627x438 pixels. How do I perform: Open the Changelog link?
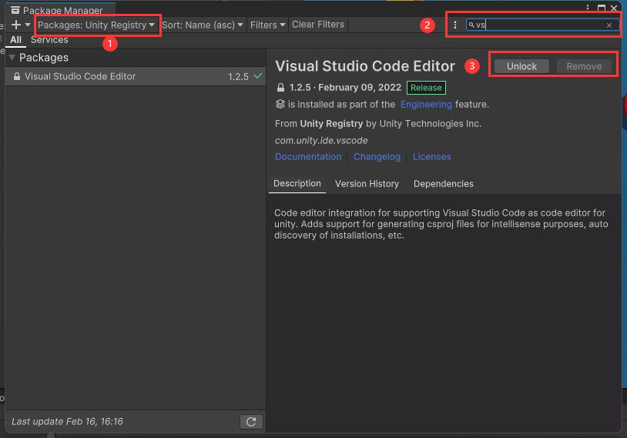[x=377, y=157]
